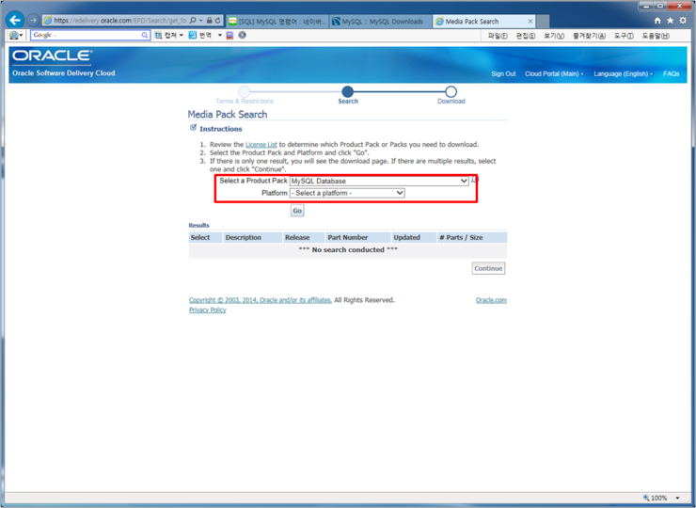Open the Select a Product Pack dropdown
696x508 pixels.
point(379,181)
